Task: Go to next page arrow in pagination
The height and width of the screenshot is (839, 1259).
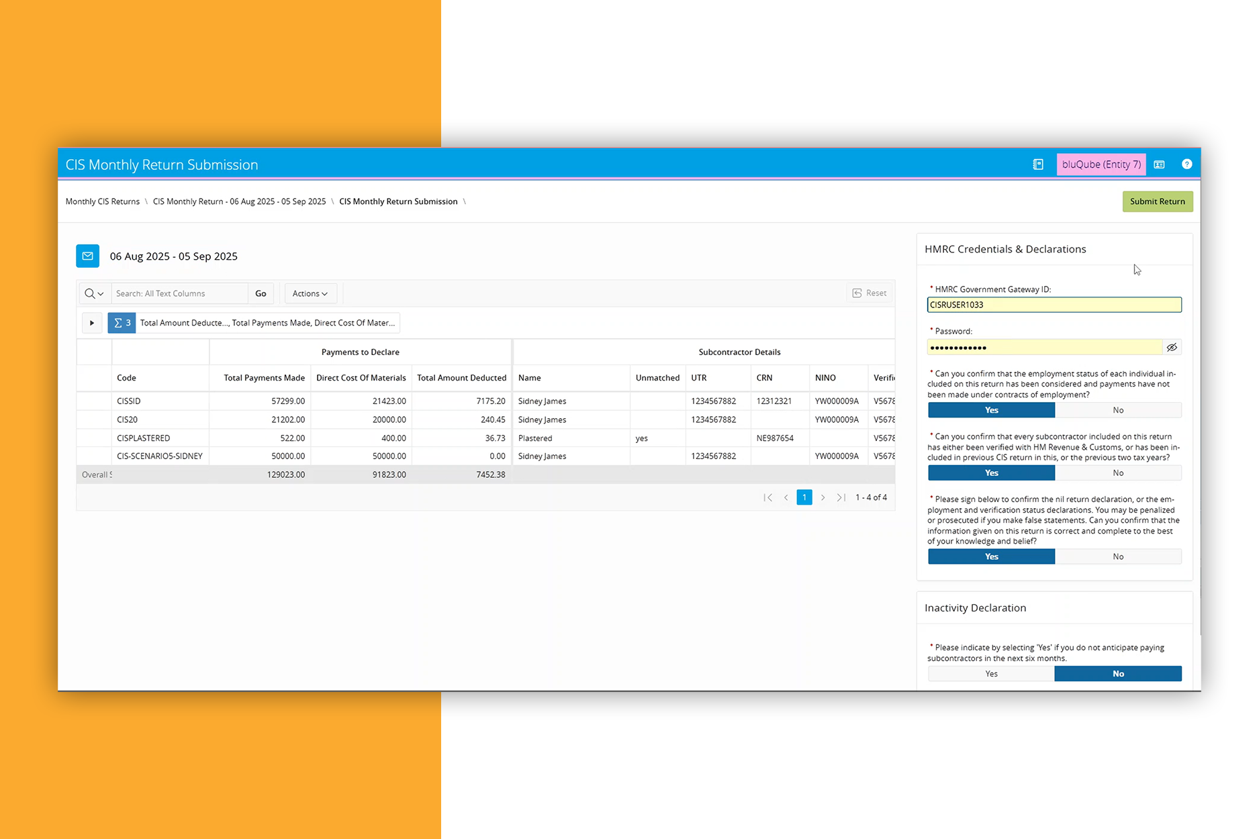Action: [x=823, y=497]
